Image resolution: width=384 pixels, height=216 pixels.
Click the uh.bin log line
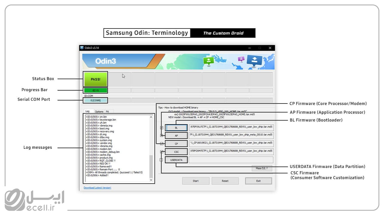coord(96,123)
